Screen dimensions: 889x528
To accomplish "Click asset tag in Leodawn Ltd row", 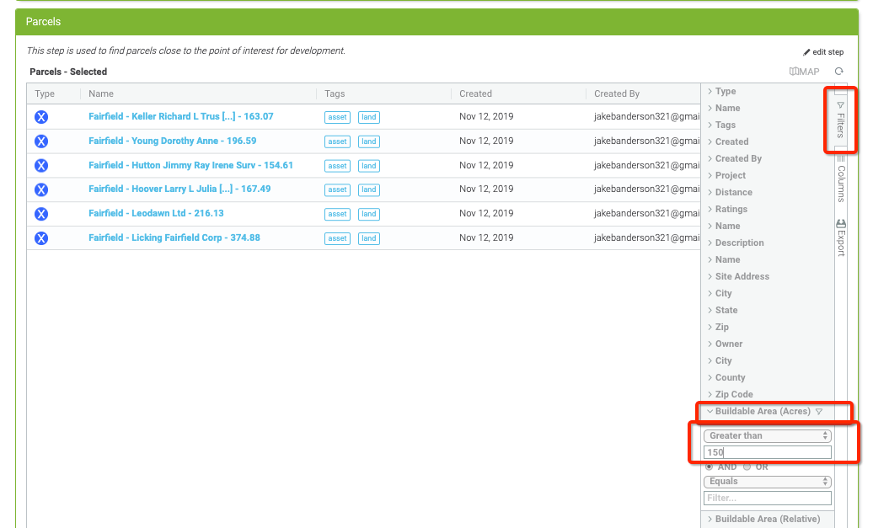I will 337,214.
